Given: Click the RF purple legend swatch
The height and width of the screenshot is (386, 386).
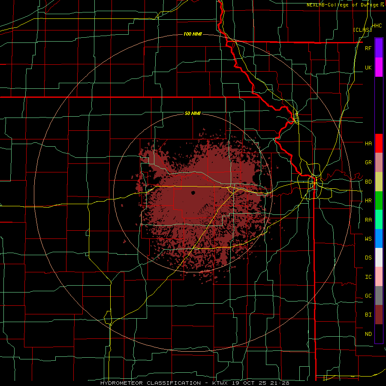Looking at the screenshot, I should [x=379, y=48].
